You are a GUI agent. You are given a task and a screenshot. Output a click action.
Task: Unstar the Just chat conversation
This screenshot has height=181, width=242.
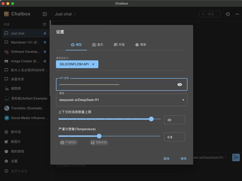tap(45, 33)
